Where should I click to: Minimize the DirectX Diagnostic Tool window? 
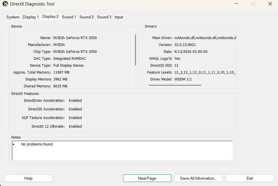[x=236, y=4]
